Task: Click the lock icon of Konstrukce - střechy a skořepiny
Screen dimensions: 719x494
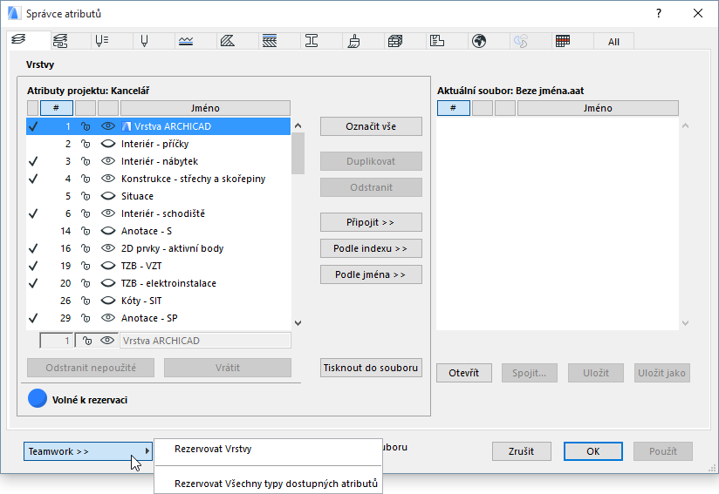Action: (86, 179)
